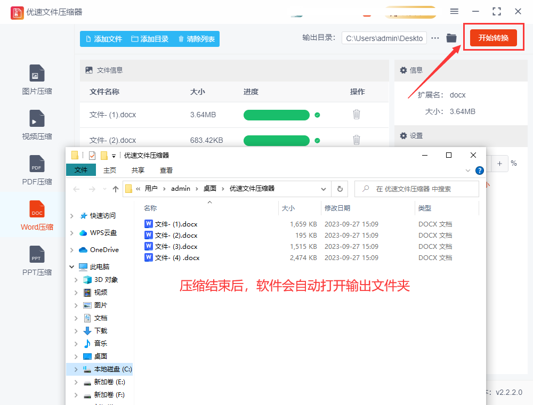Expand the Explorer ribbon chevron
The width and height of the screenshot is (533, 405).
tap(468, 171)
